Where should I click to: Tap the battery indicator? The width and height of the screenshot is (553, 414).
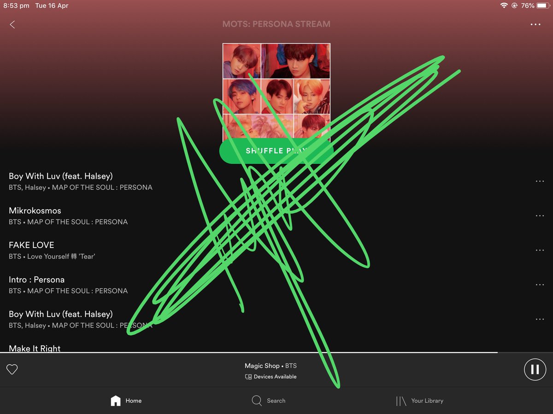click(543, 6)
